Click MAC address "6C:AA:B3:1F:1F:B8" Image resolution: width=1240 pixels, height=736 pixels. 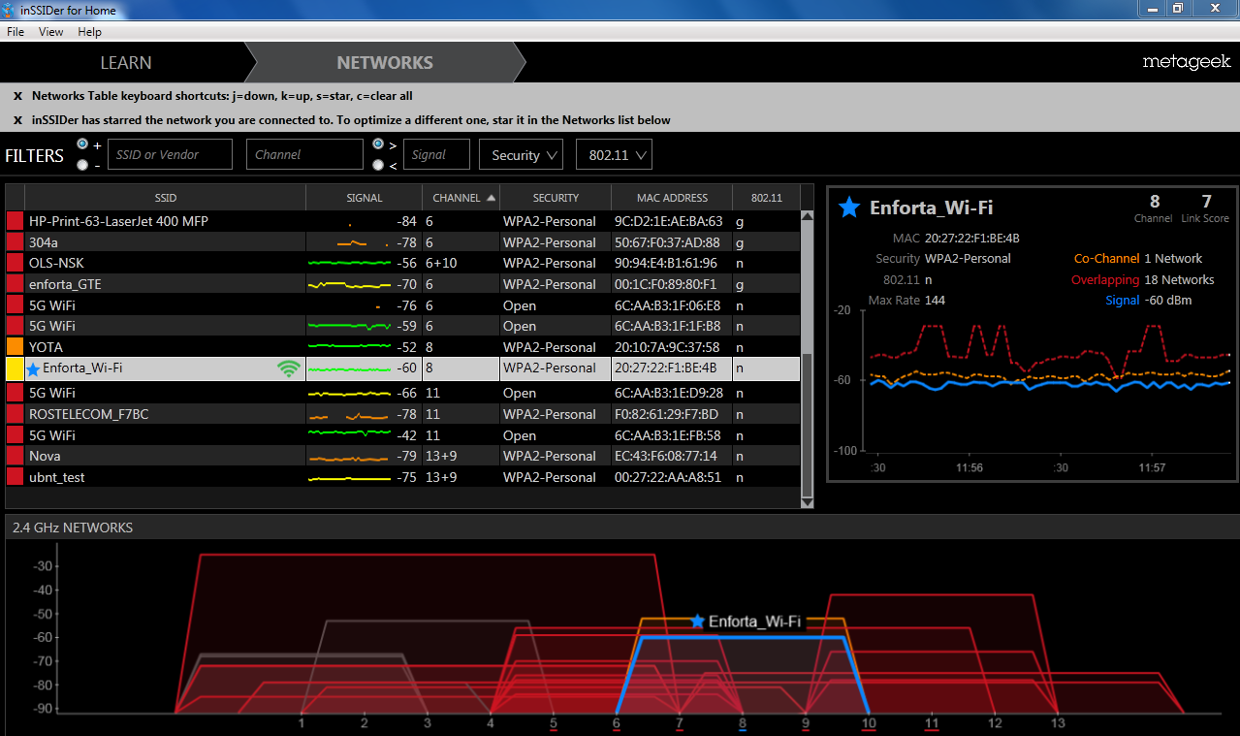click(x=668, y=326)
